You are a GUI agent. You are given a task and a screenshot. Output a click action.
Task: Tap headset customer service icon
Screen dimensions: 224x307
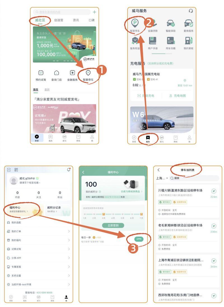[191, 11]
